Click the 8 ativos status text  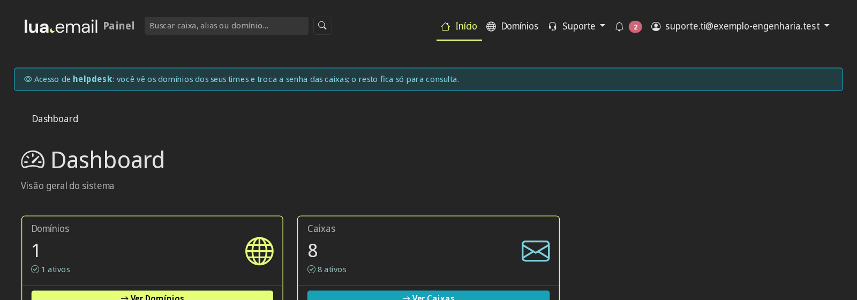tap(332, 269)
